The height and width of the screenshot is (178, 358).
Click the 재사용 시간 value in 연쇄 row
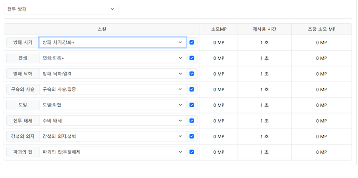(x=265, y=58)
